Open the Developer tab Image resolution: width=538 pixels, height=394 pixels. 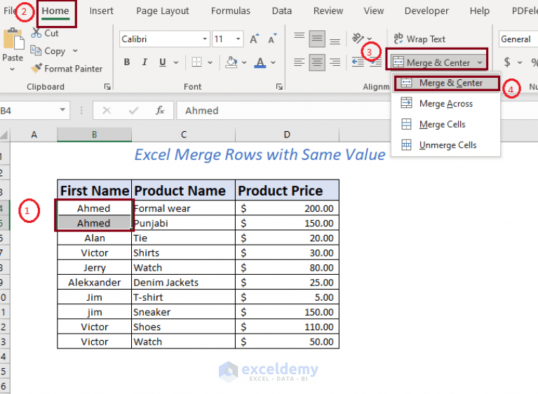(x=426, y=11)
